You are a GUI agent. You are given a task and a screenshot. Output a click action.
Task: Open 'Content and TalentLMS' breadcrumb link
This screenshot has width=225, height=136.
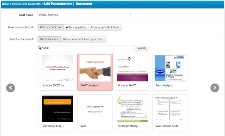[26, 4]
